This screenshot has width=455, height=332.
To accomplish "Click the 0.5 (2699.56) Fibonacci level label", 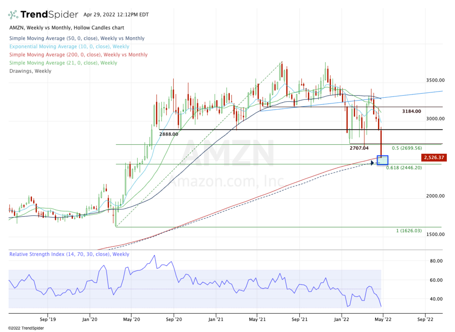I will pyautogui.click(x=406, y=148).
